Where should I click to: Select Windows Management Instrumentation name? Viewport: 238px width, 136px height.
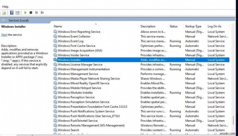84,69
